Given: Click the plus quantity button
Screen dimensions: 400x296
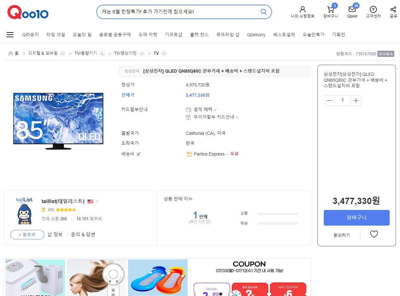Looking at the screenshot, I should pyautogui.click(x=356, y=100).
